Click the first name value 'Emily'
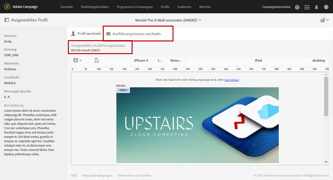Image resolution: width=333 pixels, height=180 pixels. coord(8,41)
